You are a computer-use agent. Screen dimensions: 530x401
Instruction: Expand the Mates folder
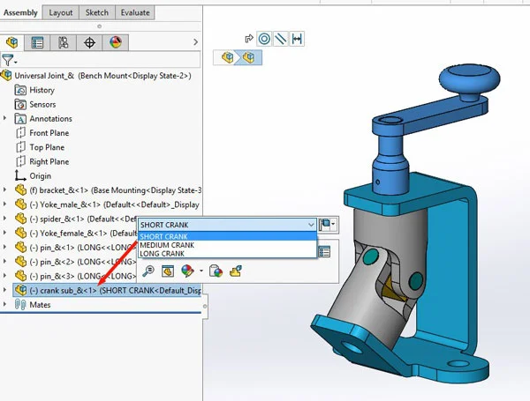point(5,305)
